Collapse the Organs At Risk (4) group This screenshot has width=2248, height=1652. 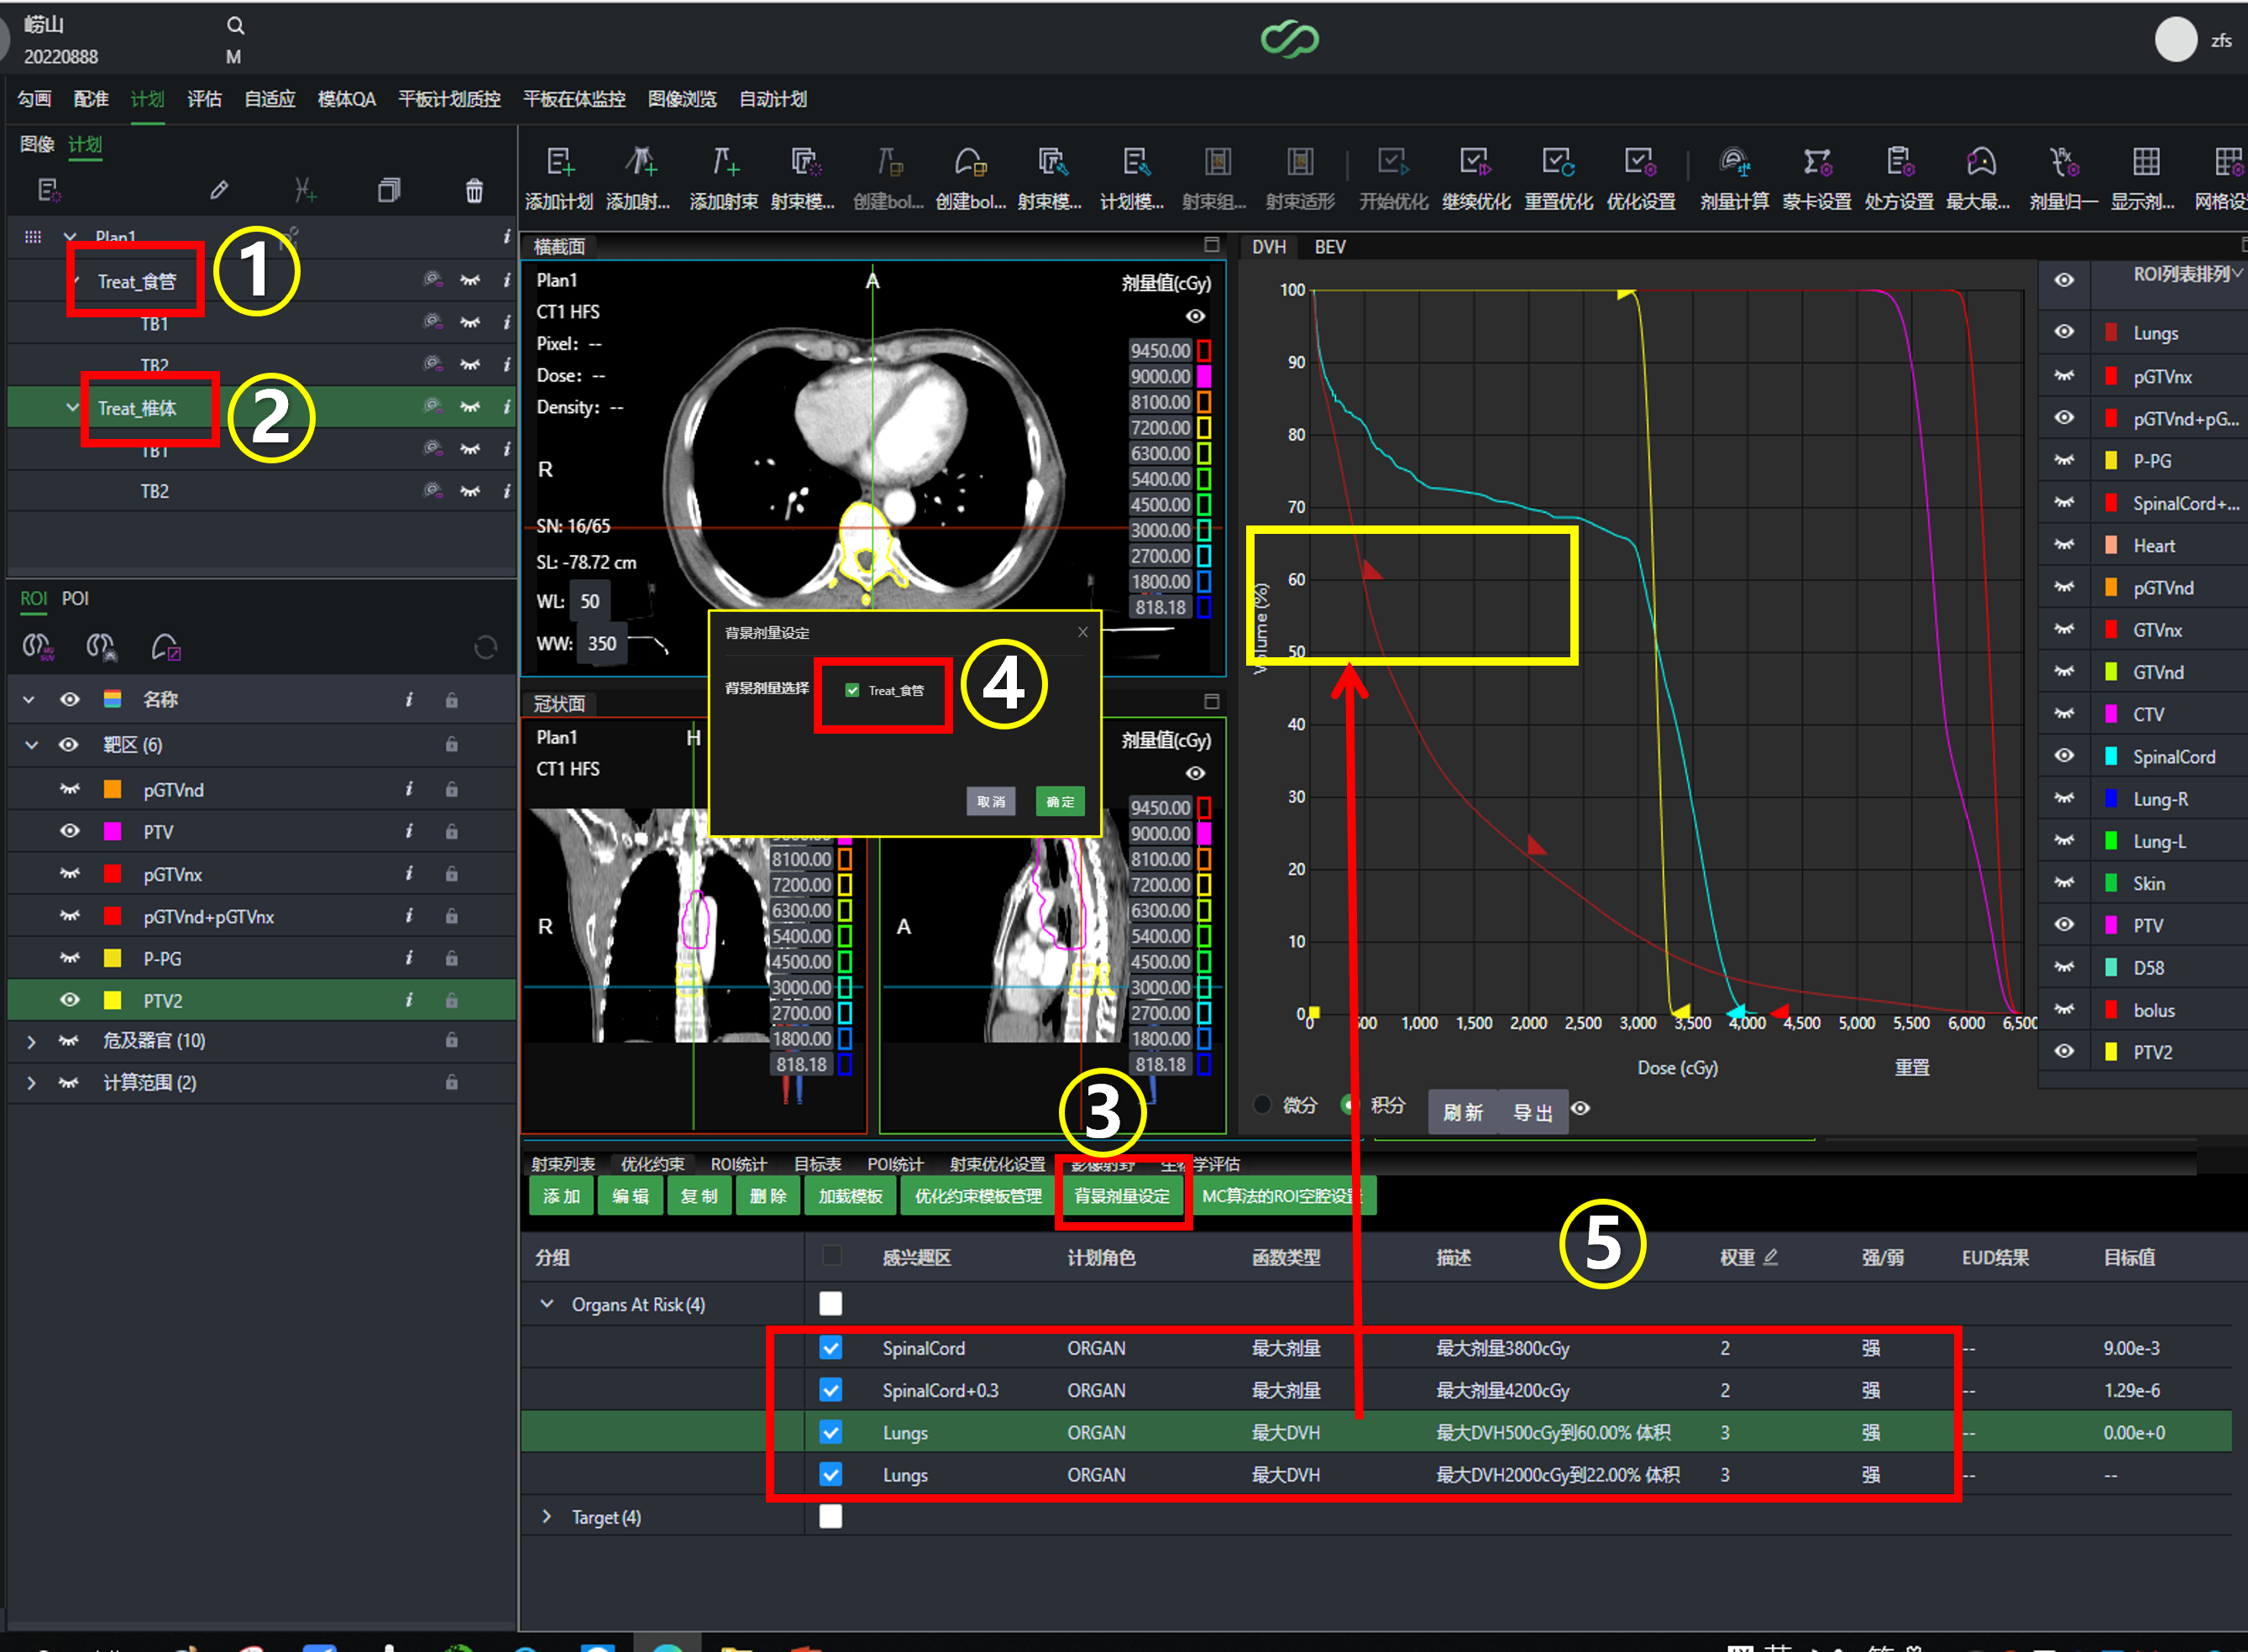coord(546,1304)
